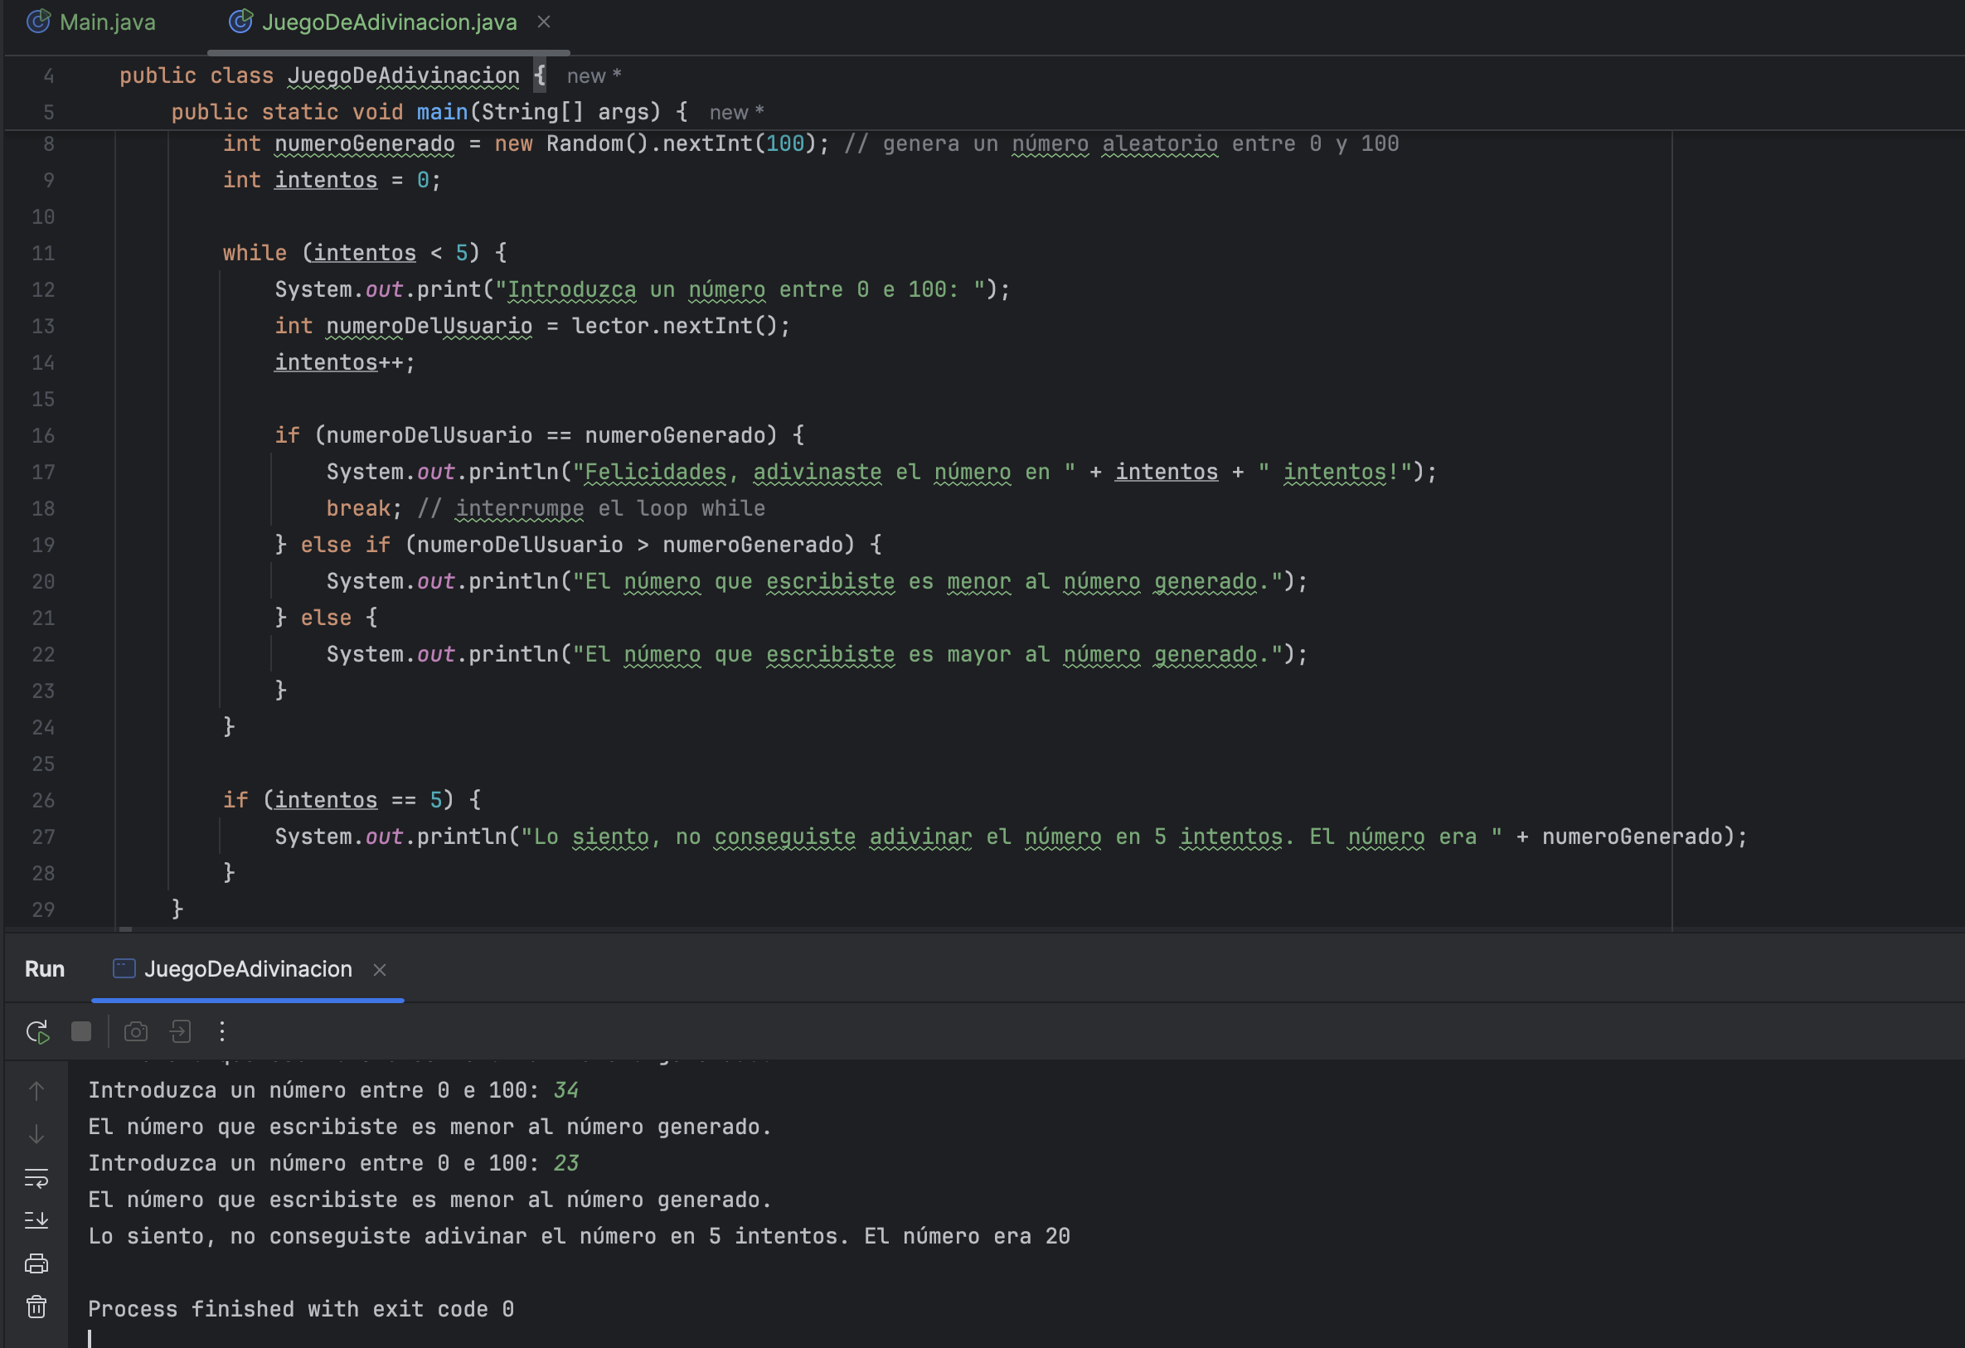Clear the console with trash icon
The width and height of the screenshot is (1965, 1348).
click(36, 1307)
